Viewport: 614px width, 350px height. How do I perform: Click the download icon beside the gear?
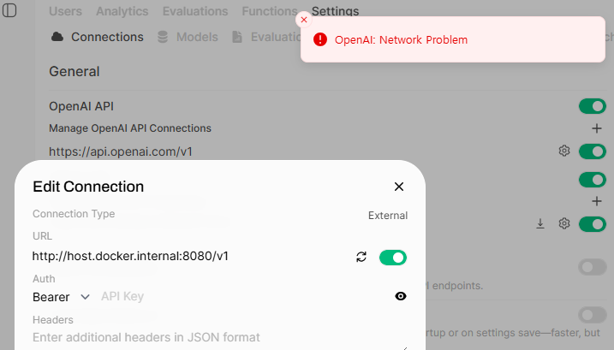540,223
